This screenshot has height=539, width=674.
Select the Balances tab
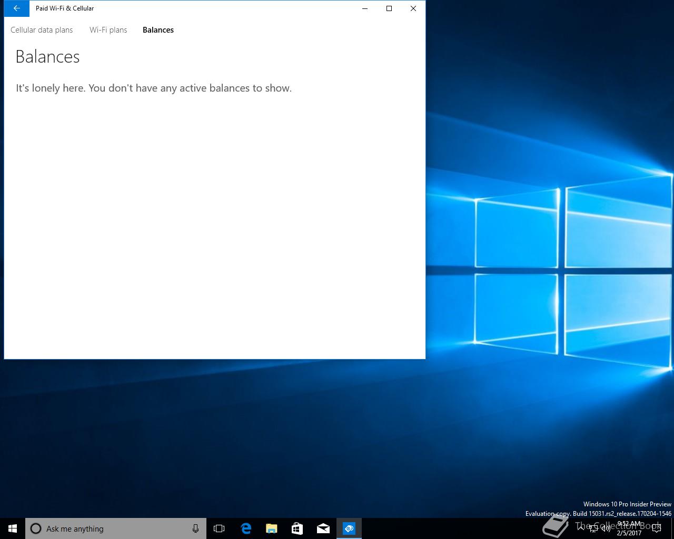tap(158, 30)
